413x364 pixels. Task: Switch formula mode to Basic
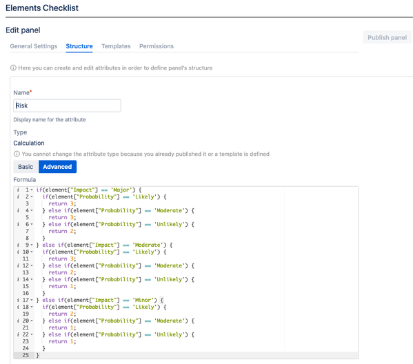point(26,167)
